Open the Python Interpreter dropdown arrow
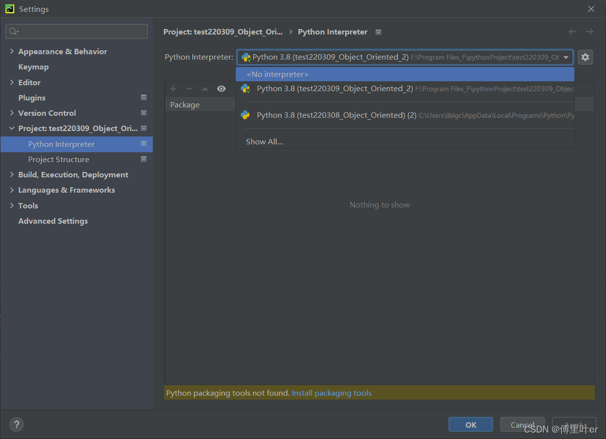Viewport: 606px width, 439px height. (566, 57)
